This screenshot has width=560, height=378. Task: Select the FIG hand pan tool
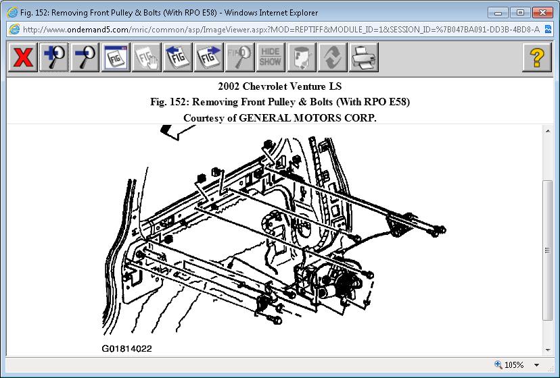point(147,57)
